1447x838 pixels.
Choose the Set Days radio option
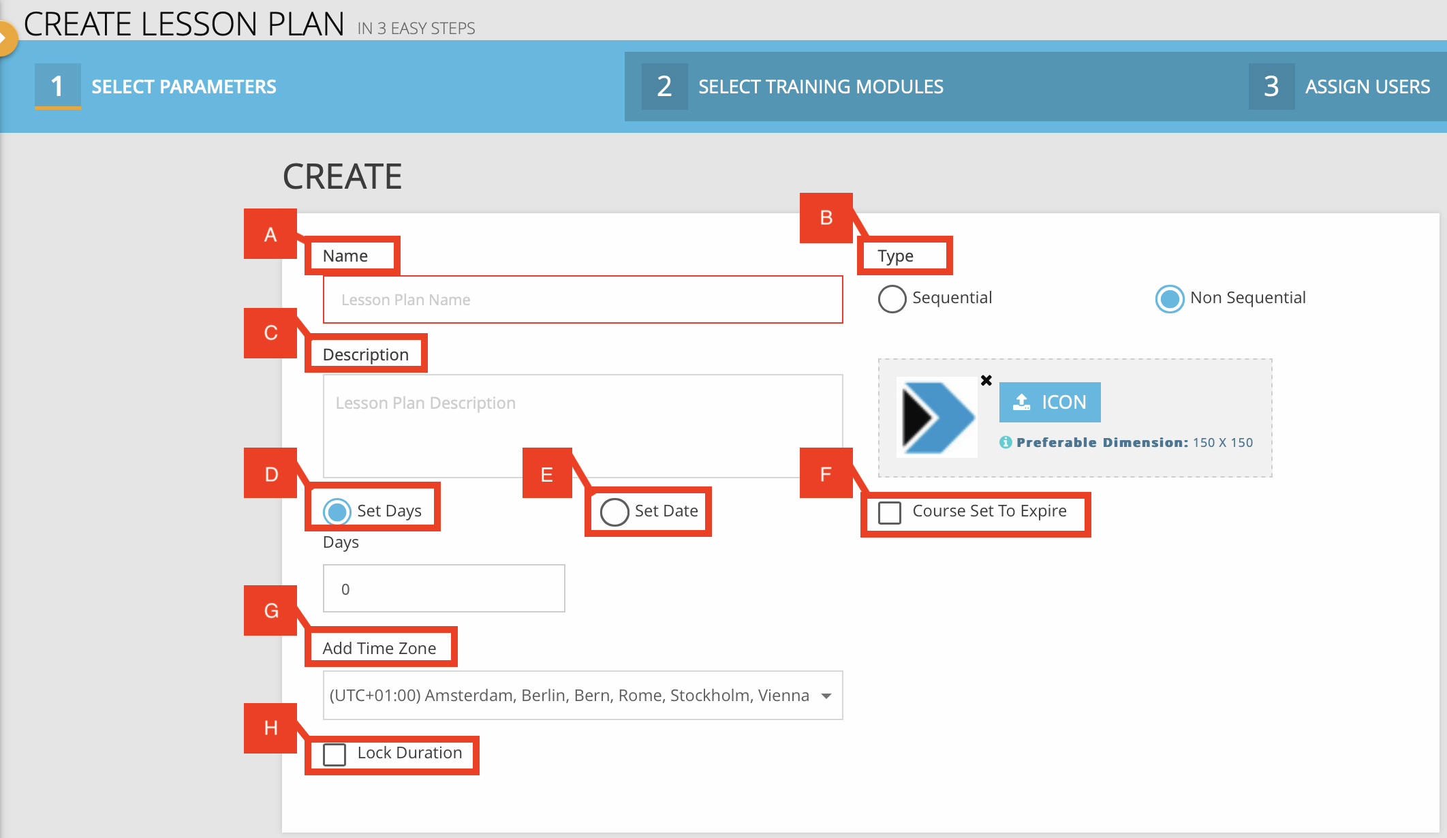pos(337,512)
